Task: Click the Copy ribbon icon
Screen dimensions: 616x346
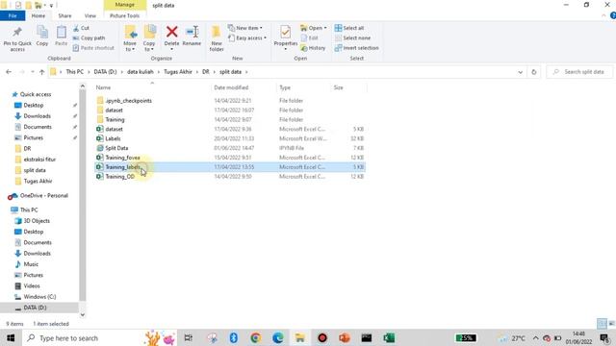Action: 42,36
